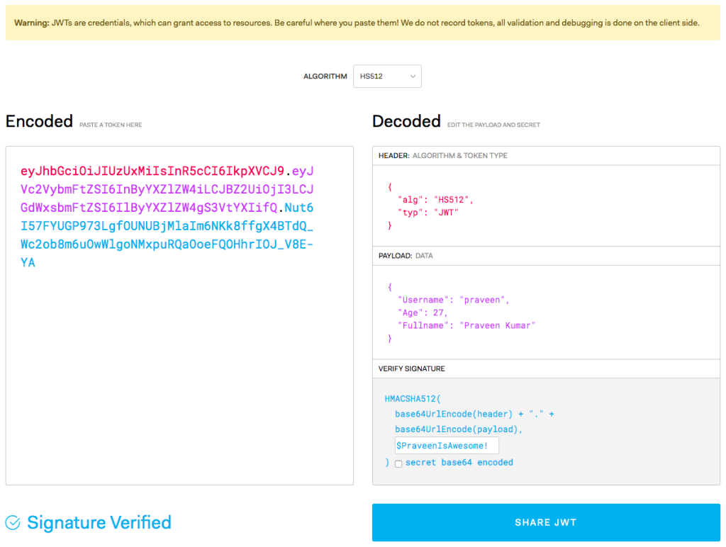Screen dimensions: 726x547
Task: Expand the algorithm selector showing HS512
Action: coord(387,76)
